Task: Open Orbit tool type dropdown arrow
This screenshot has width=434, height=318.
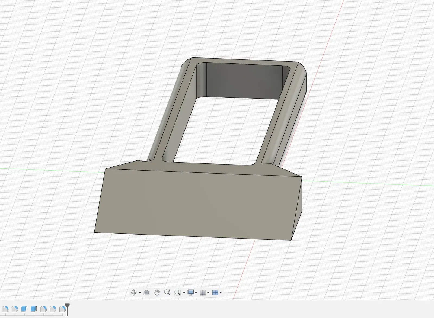Action: pos(140,293)
